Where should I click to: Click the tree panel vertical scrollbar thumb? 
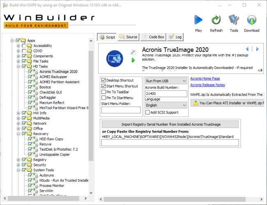click(x=91, y=106)
